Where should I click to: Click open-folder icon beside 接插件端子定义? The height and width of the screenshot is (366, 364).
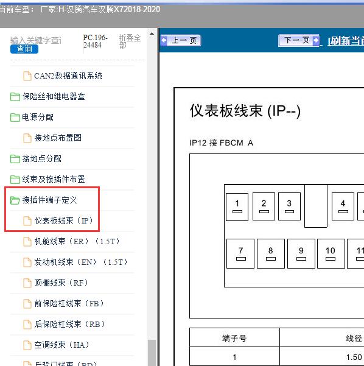[x=15, y=200]
